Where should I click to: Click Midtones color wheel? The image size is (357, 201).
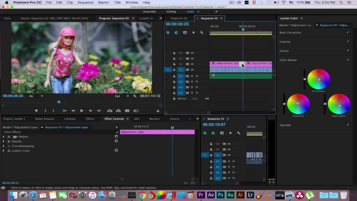point(319,79)
